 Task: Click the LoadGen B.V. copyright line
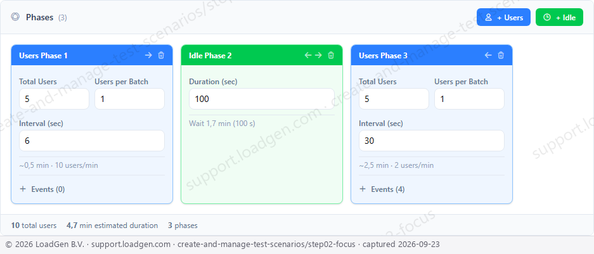(x=223, y=244)
